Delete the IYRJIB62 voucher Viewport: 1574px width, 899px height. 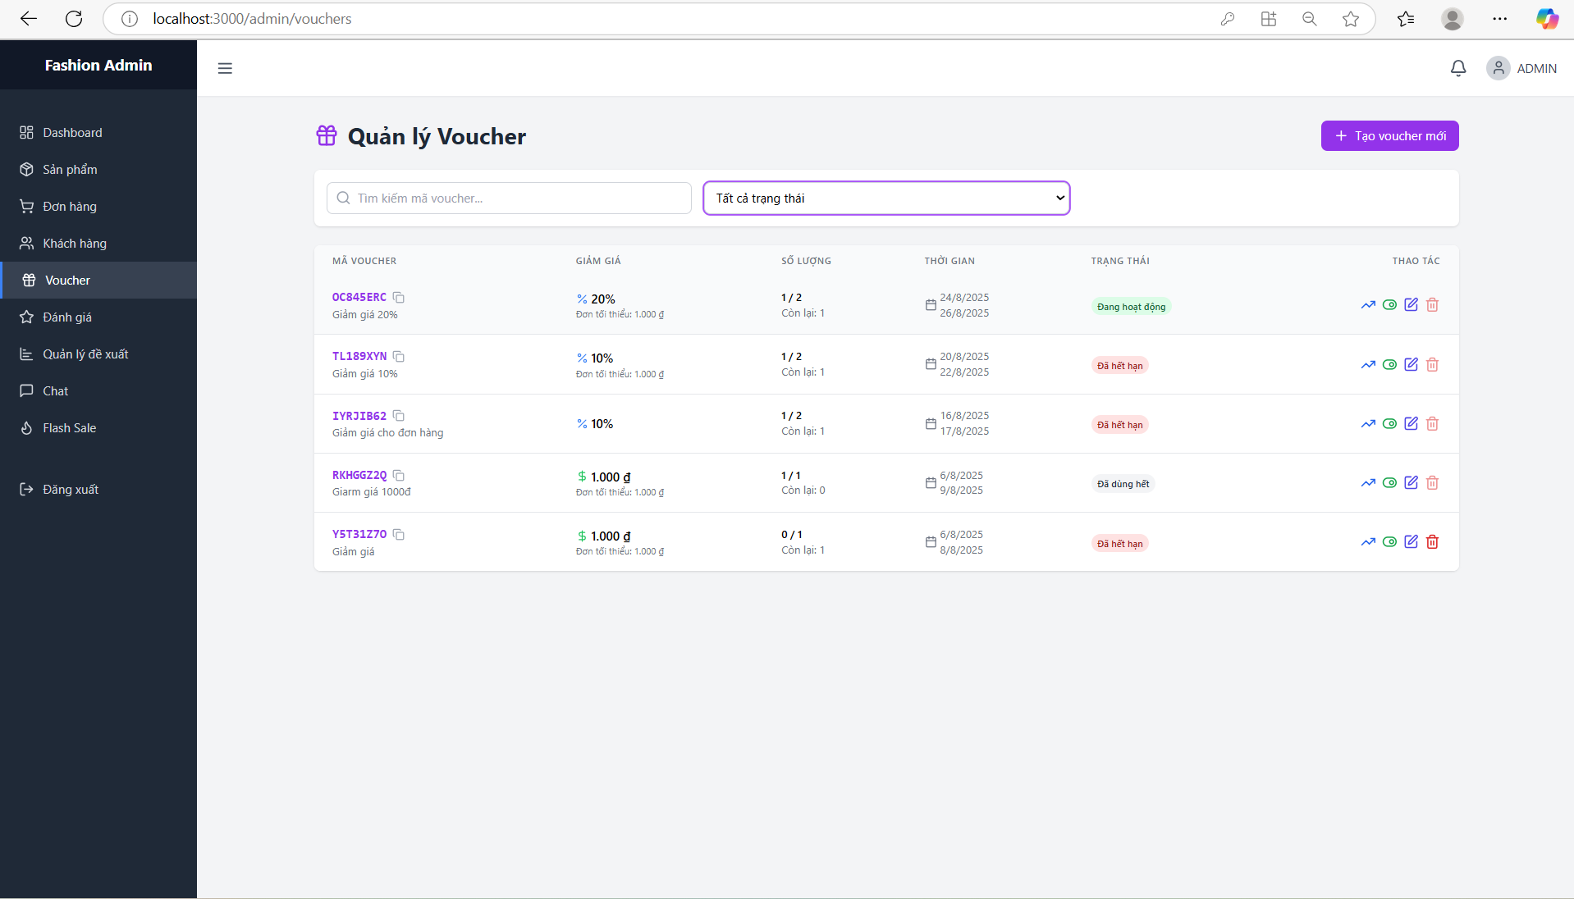point(1432,424)
